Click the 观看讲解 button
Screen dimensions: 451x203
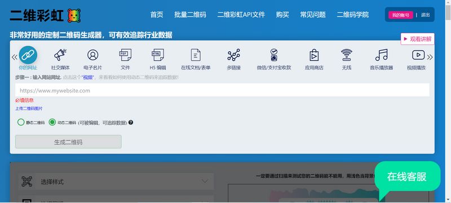tap(417, 39)
